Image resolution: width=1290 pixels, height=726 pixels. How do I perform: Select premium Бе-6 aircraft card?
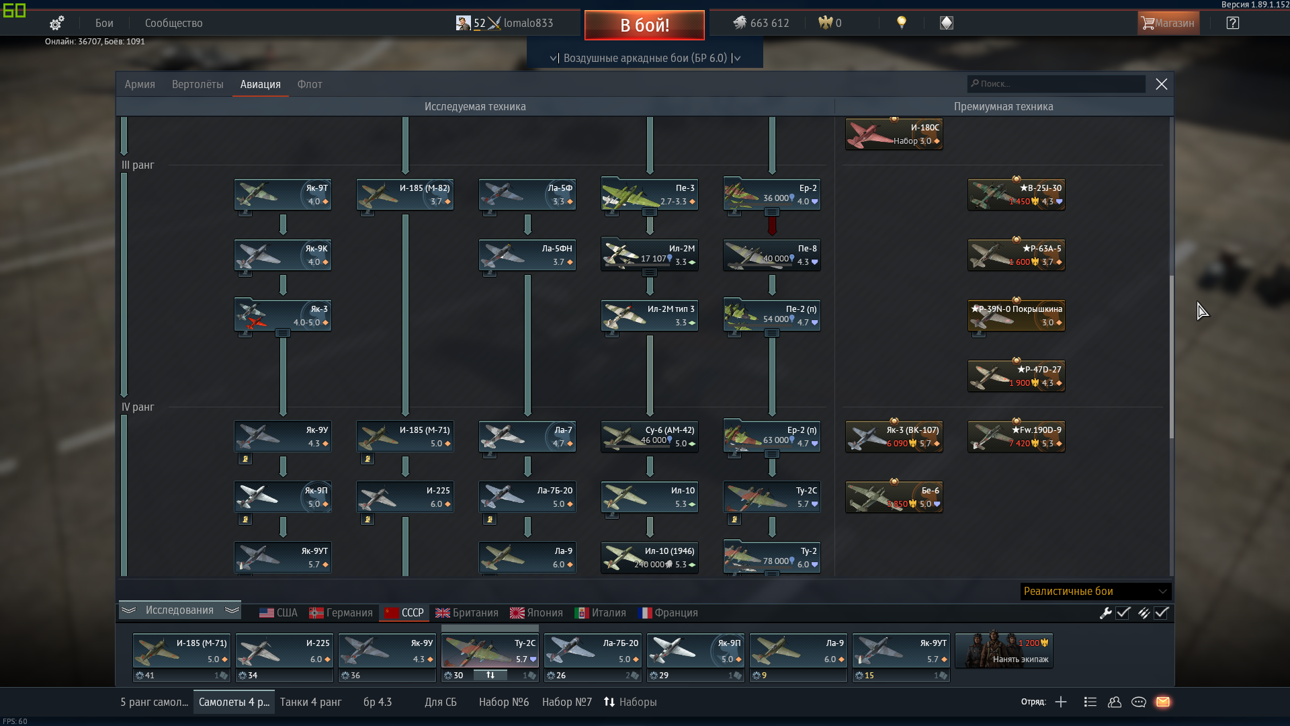894,497
